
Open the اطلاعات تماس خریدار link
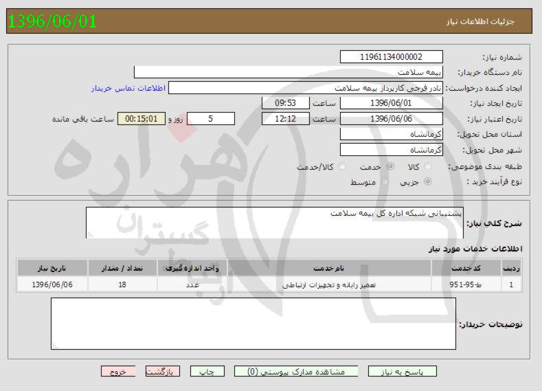coord(126,89)
